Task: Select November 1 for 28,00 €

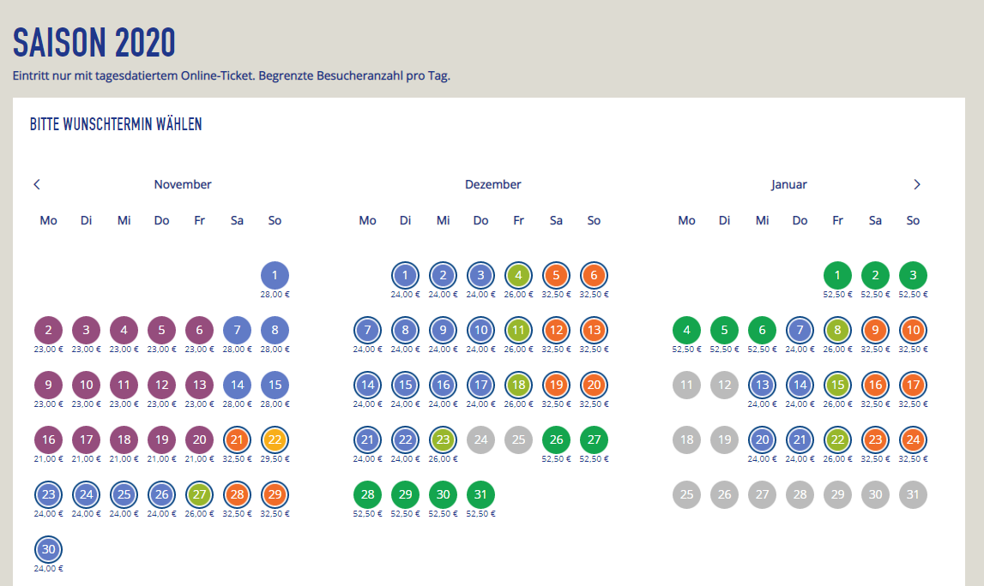Action: click(275, 275)
